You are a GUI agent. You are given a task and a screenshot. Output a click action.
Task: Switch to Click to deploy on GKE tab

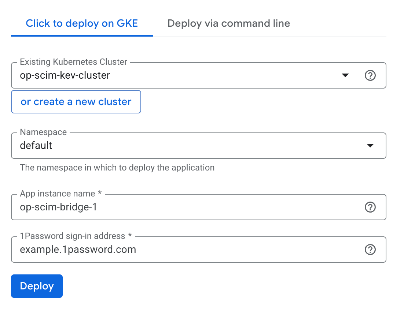point(82,23)
